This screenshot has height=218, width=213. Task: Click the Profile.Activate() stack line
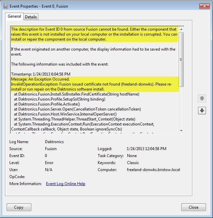click(x=47, y=104)
